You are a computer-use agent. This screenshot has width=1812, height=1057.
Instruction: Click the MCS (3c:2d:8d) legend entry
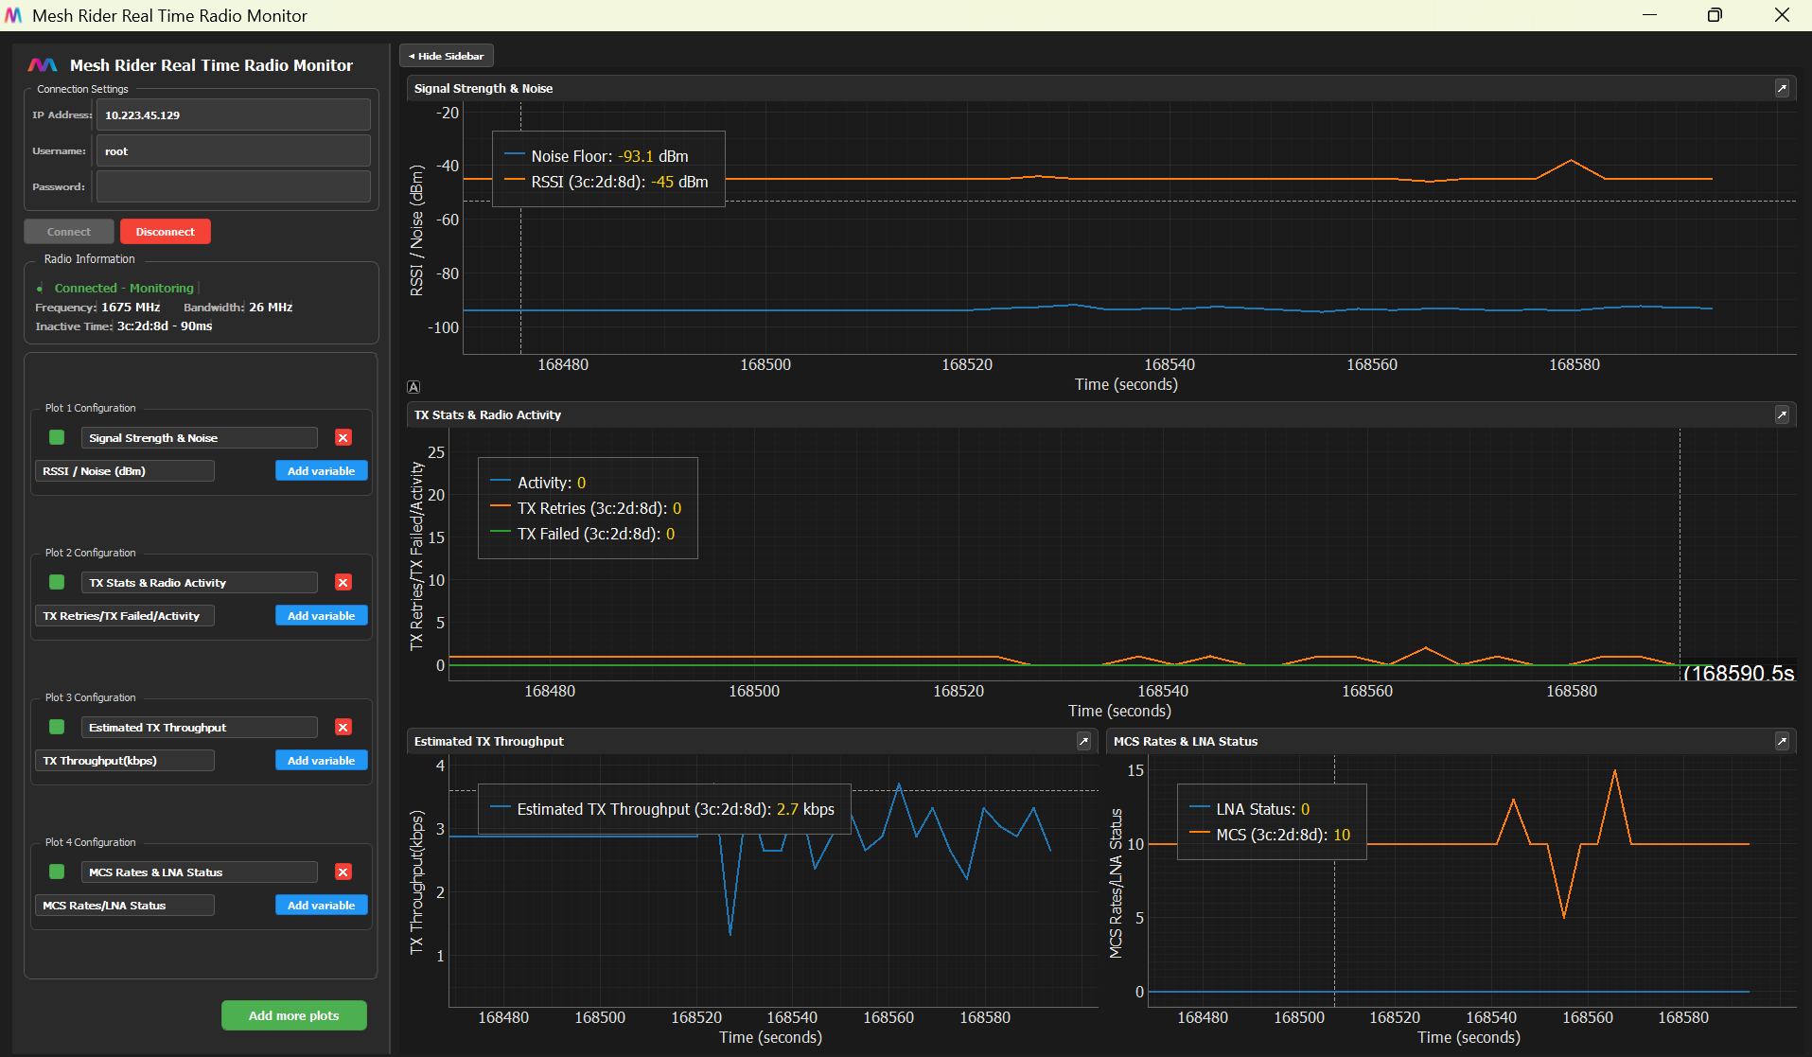point(1270,835)
